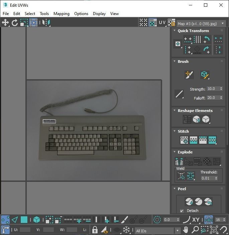Open the File menu
This screenshot has height=235, width=229.
coord(6,14)
